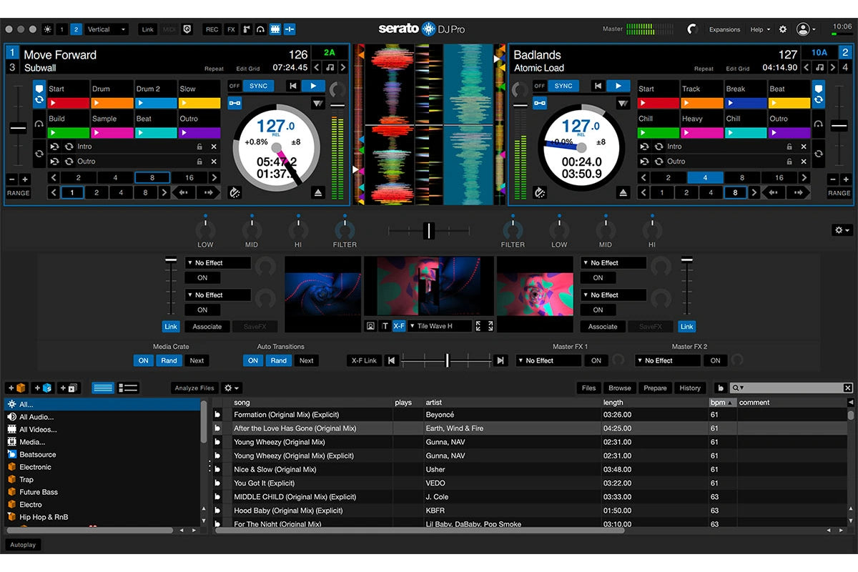
Task: Expand the No Effect dropdown on Master FX 1
Action: pyautogui.click(x=548, y=360)
